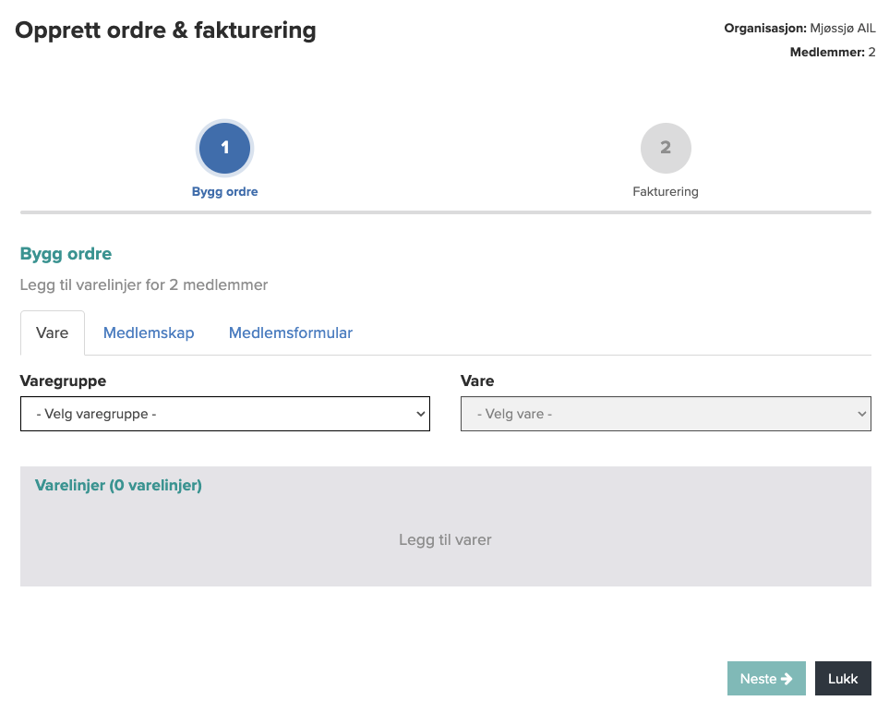Click the teal 'Bygg ordre' section heading
Viewport: 889px width, 713px height.
point(66,254)
